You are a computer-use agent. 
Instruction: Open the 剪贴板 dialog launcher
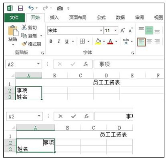[43, 53]
